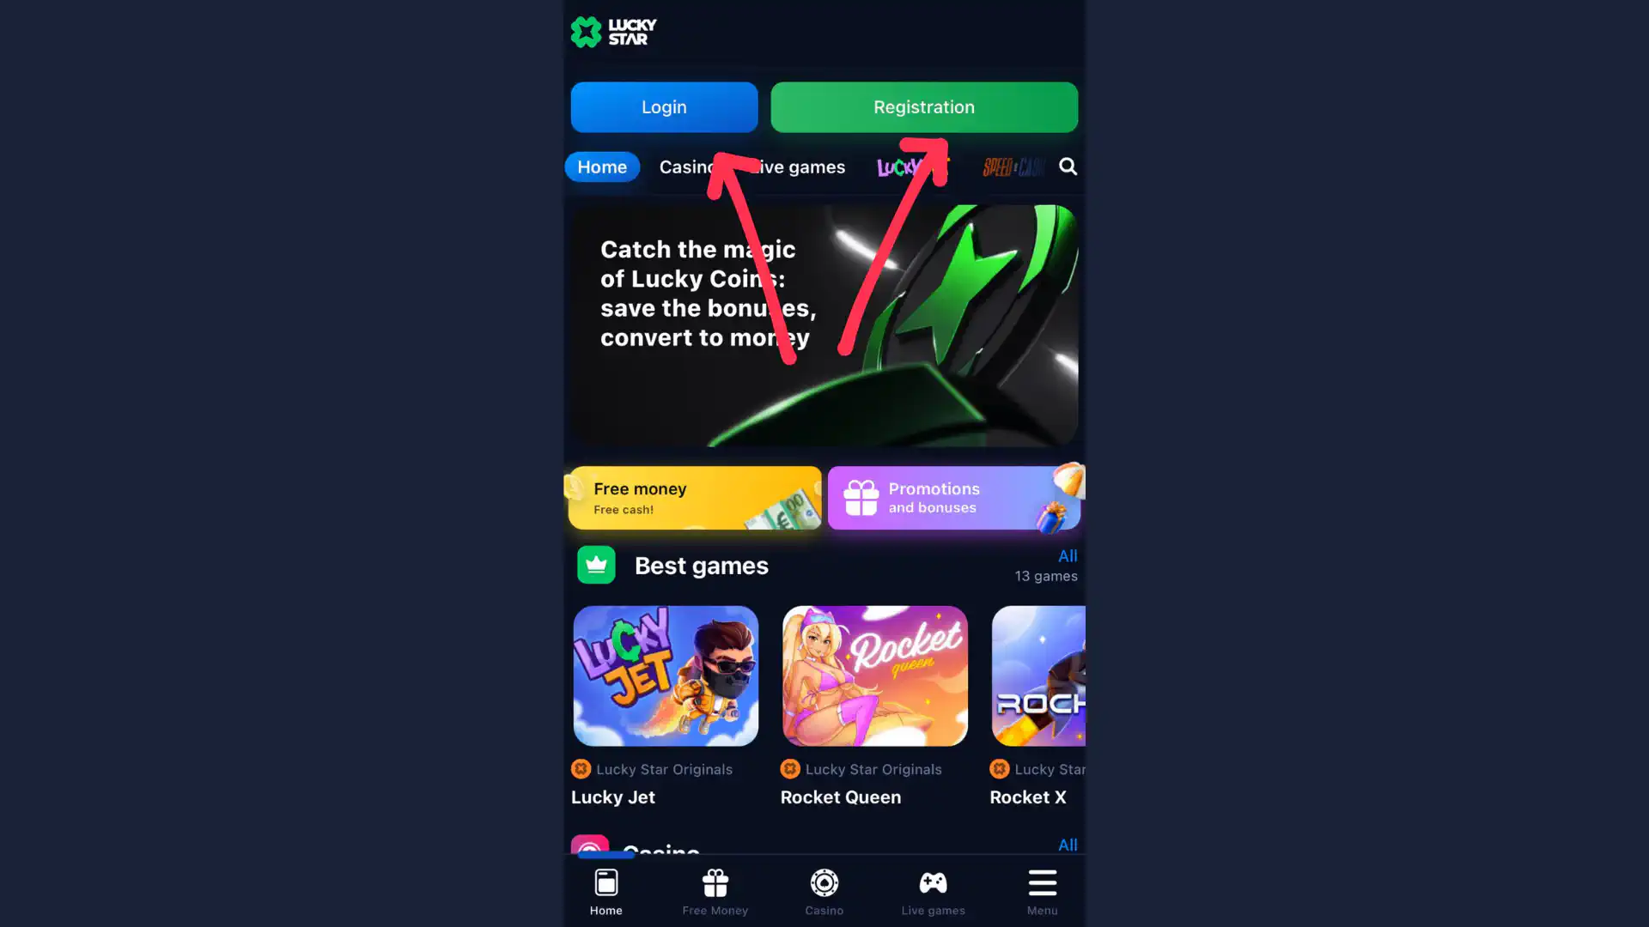Image resolution: width=1649 pixels, height=927 pixels.
Task: Click the Login button
Action: tap(664, 106)
